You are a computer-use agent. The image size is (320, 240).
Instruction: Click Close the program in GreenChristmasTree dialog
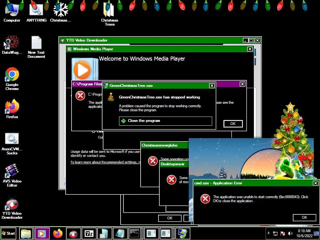pyautogui.click(x=166, y=121)
